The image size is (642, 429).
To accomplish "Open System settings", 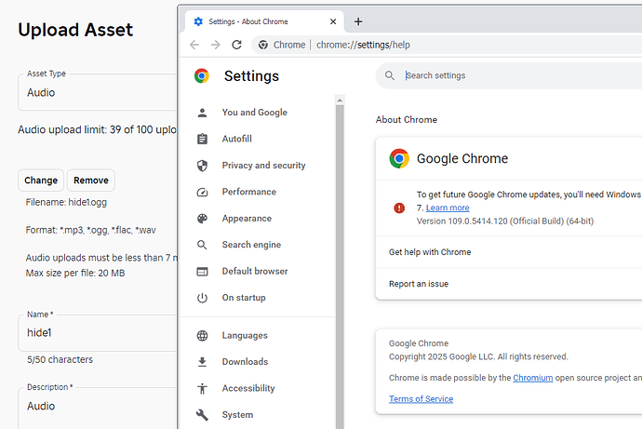I will tap(237, 415).
